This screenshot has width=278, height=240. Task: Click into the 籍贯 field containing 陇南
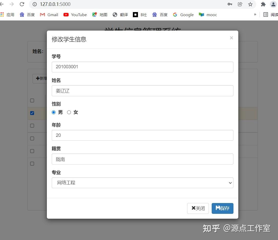click(142, 159)
